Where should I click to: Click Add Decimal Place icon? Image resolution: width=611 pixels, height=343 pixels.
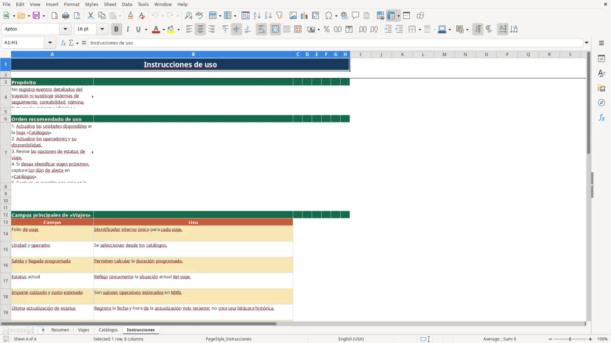pyautogui.click(x=363, y=29)
